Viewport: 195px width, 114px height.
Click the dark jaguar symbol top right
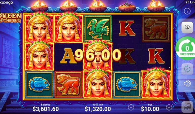point(156,29)
